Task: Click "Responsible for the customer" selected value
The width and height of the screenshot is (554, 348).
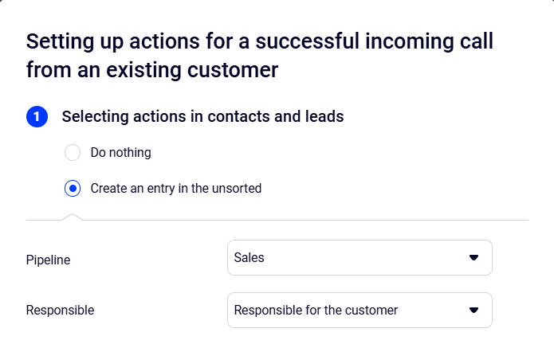Action: [x=316, y=310]
